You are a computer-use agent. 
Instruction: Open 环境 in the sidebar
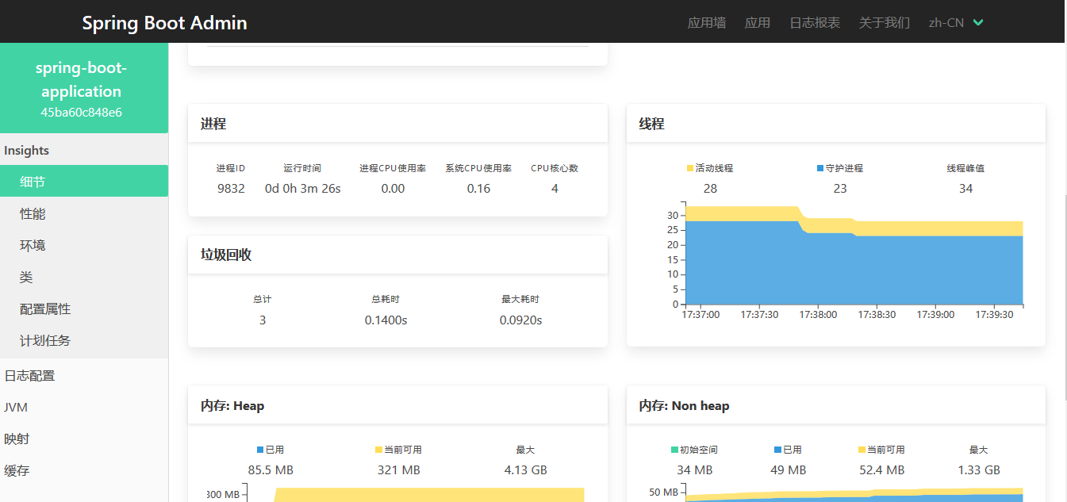tap(84, 245)
